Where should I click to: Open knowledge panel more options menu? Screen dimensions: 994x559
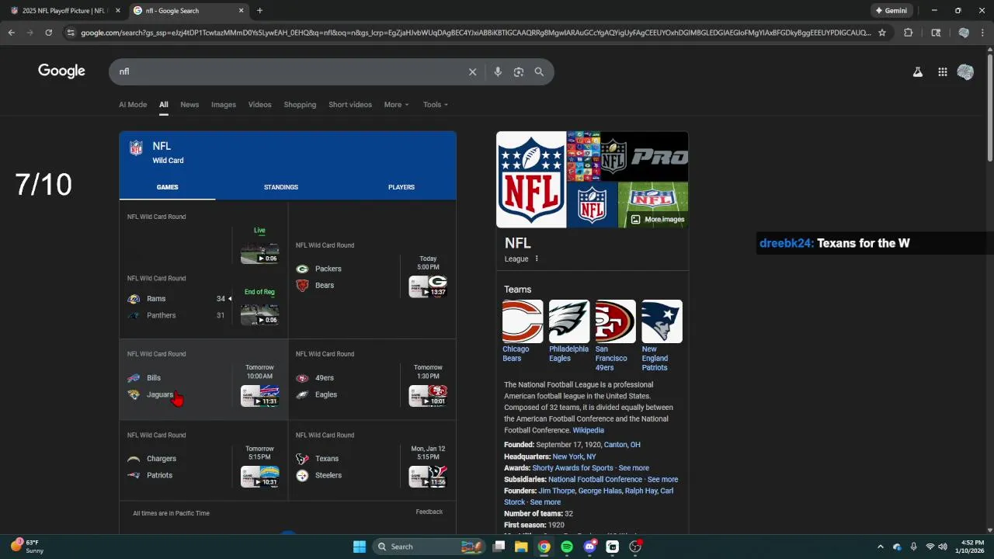tap(536, 259)
